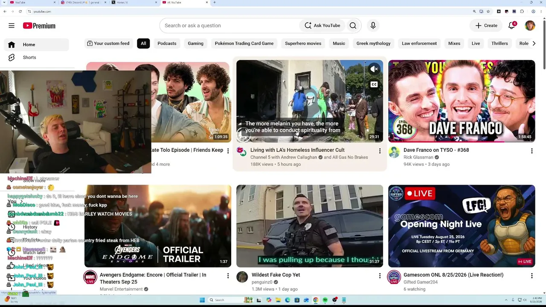Open Rick Glassman channel avatar
This screenshot has width=546, height=307.
pyautogui.click(x=394, y=152)
